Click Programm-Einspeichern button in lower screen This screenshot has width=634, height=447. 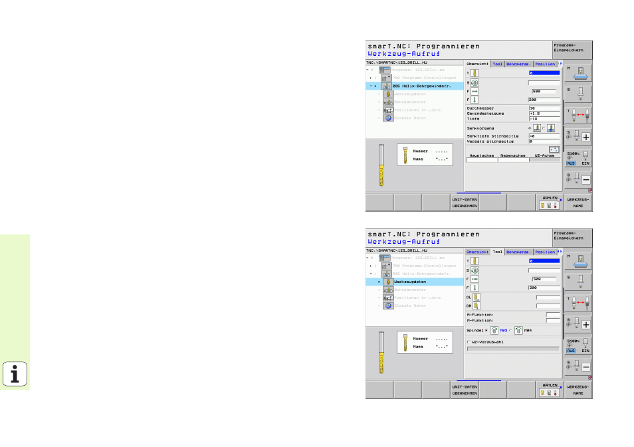click(572, 238)
